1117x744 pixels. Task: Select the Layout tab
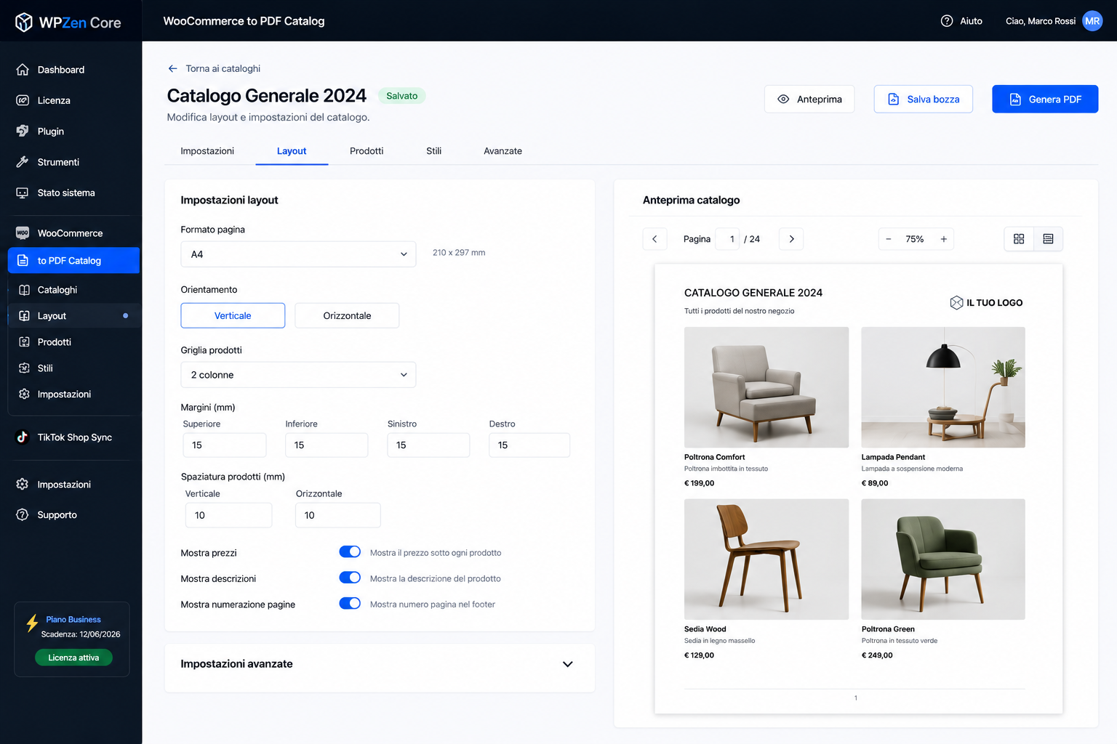[x=292, y=151]
